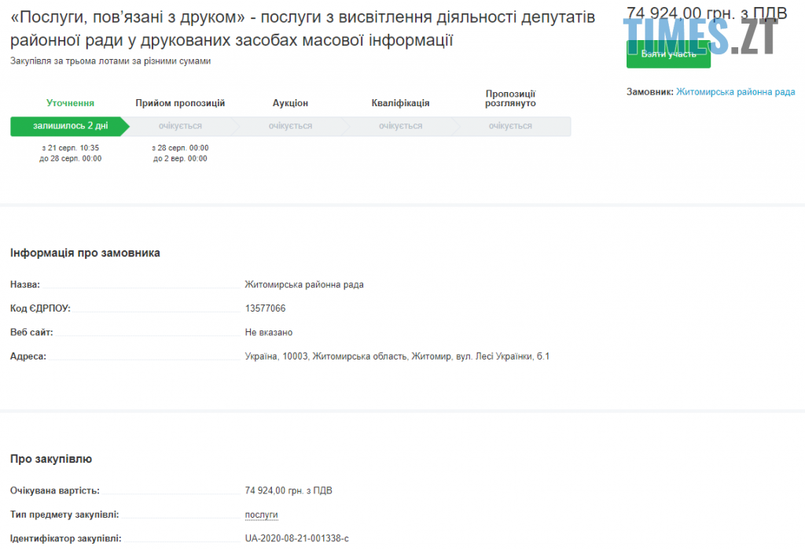The height and width of the screenshot is (550, 805).
Task: Select the 'Кваліфікація' stage label
Action: point(400,103)
